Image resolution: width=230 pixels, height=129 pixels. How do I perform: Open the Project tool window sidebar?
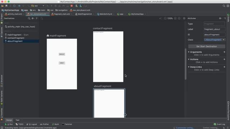pyautogui.click(x=1, y=19)
